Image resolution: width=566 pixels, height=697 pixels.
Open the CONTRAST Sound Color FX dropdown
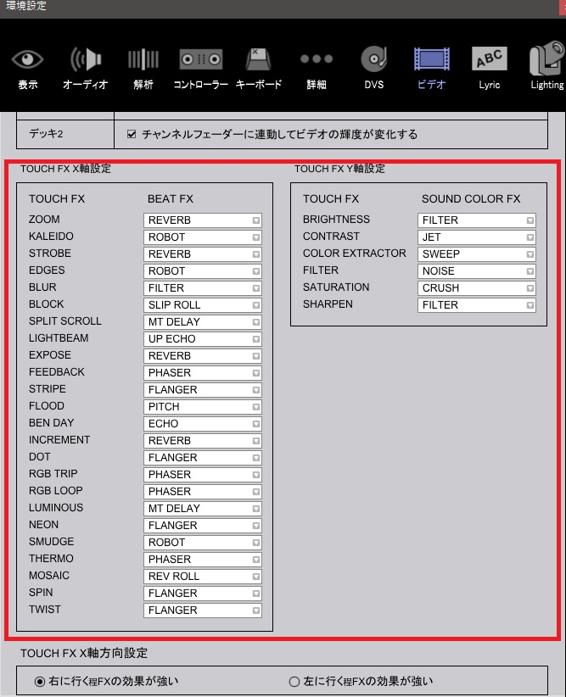coord(477,237)
